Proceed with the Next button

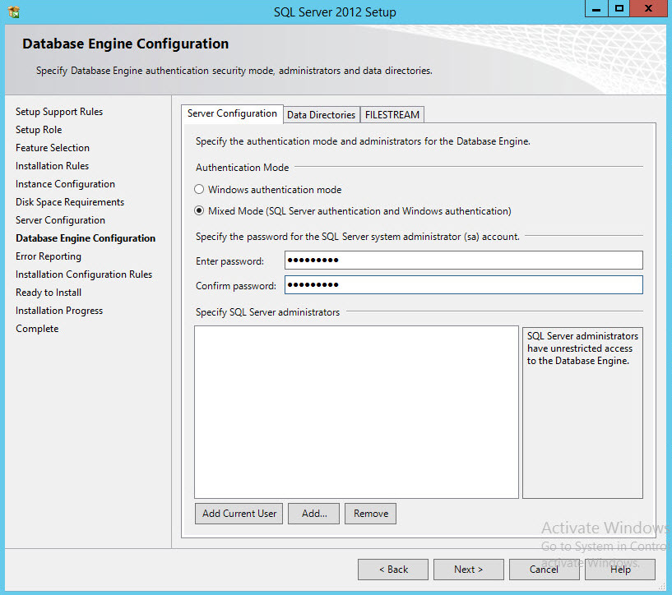click(469, 570)
